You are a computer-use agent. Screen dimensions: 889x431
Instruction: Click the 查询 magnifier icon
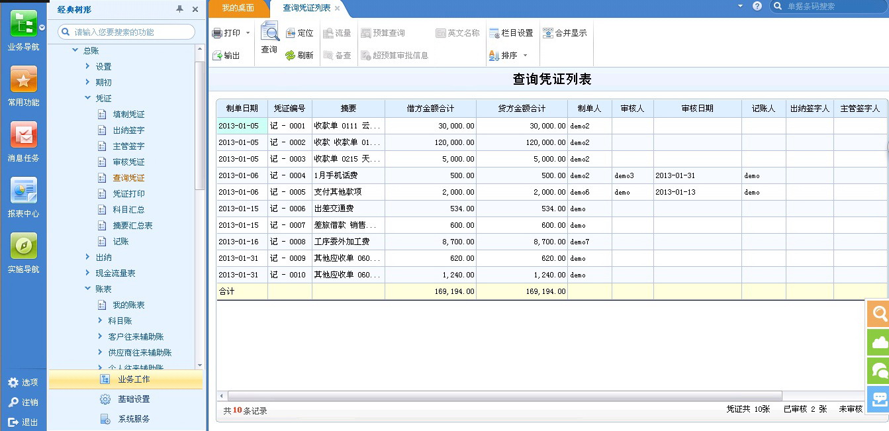coord(269,32)
